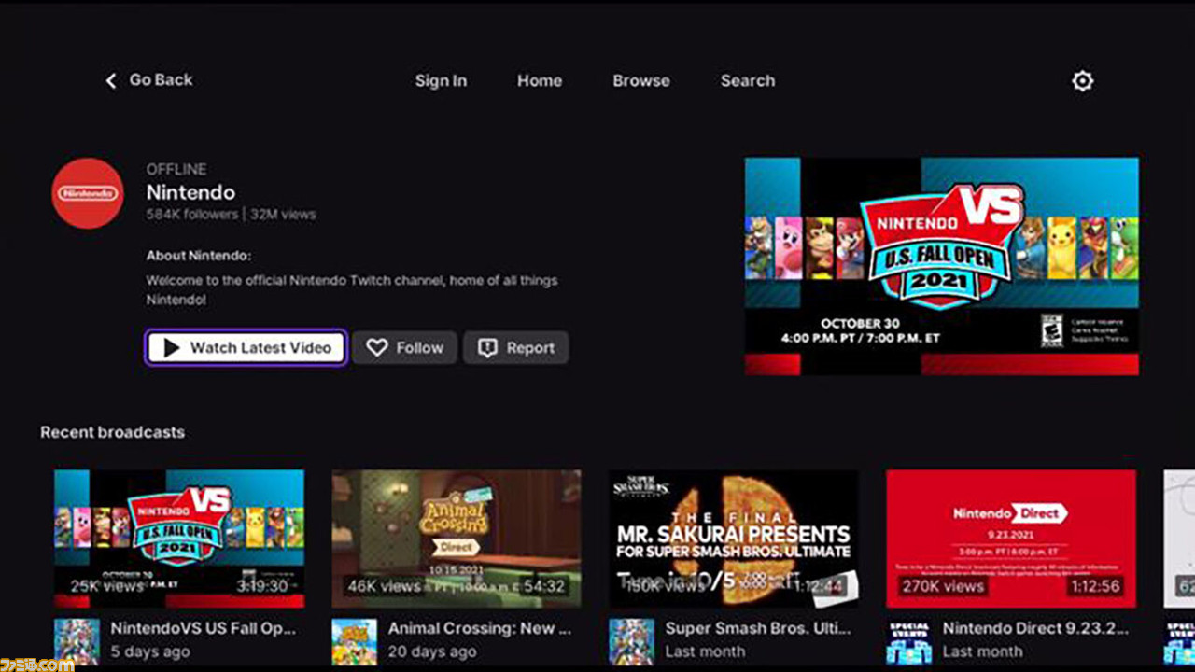
Task: Click play icon in Watch Latest Video
Action: click(x=171, y=348)
